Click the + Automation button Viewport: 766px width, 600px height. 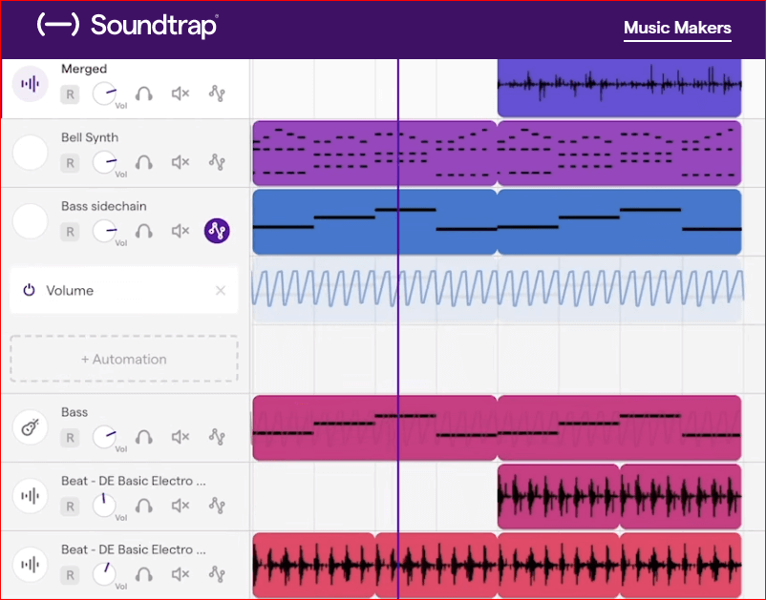pyautogui.click(x=123, y=359)
